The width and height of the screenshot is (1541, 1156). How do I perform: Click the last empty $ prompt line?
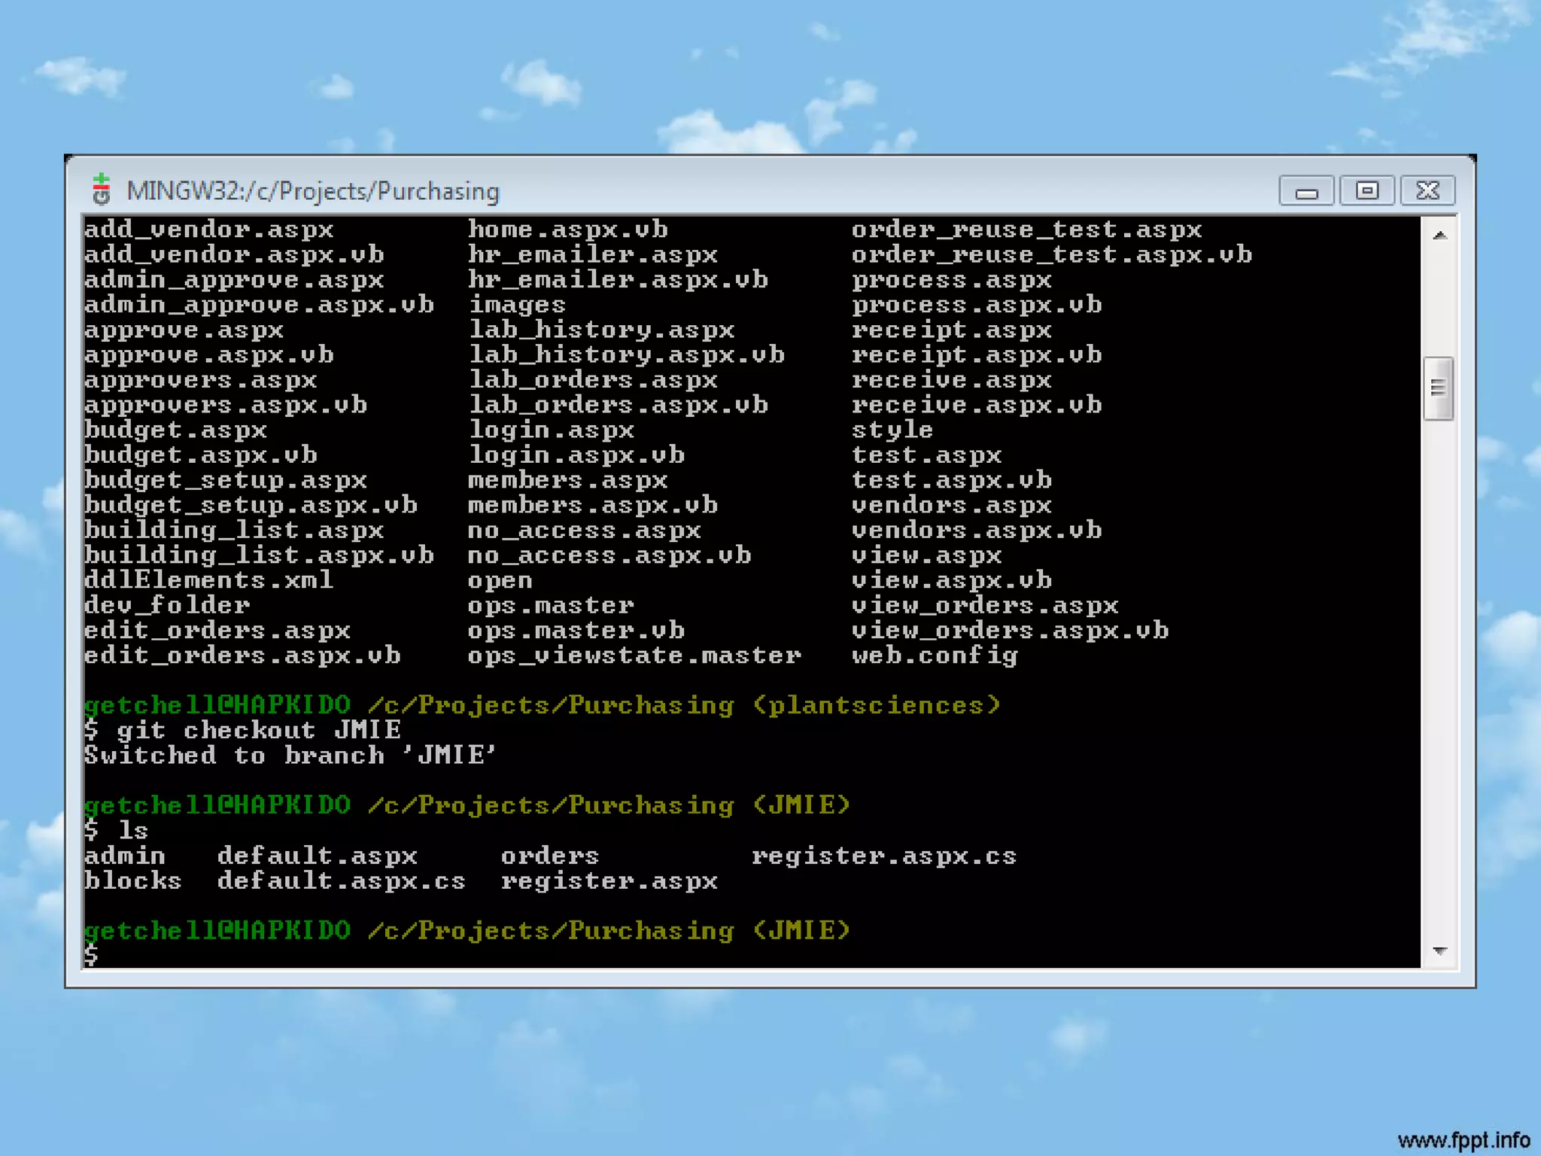pos(92,956)
